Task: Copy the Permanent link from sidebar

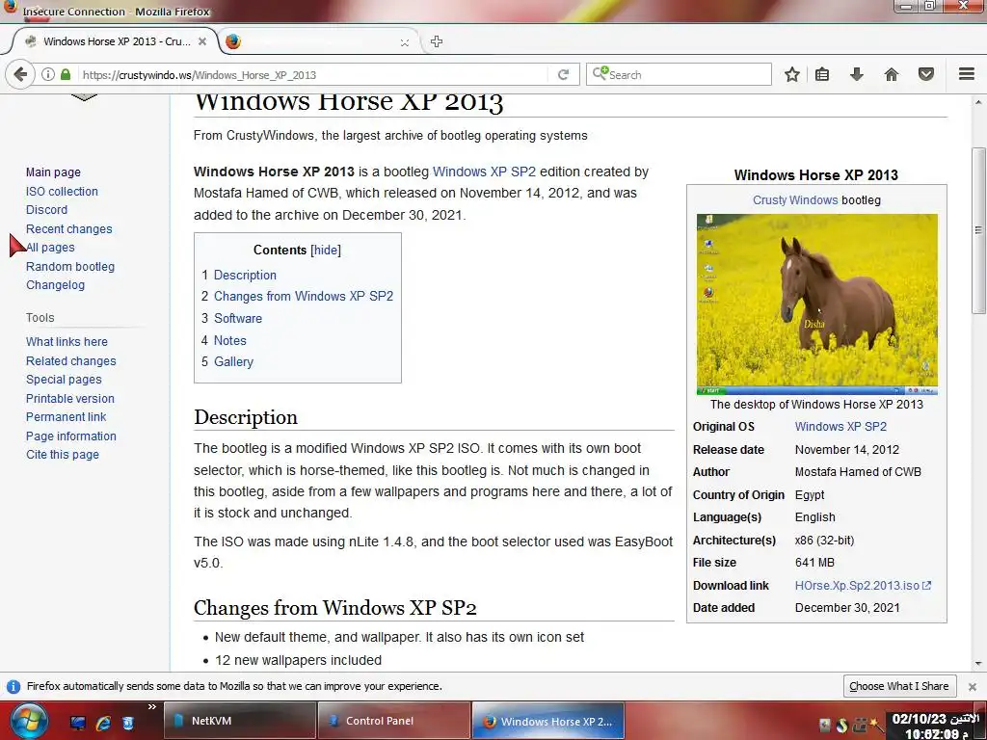Action: pos(67,416)
